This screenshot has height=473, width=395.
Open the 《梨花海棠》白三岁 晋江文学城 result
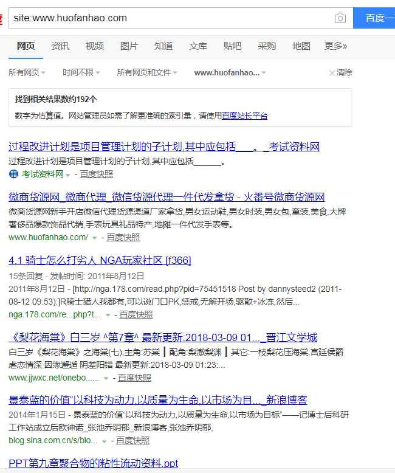(x=163, y=337)
